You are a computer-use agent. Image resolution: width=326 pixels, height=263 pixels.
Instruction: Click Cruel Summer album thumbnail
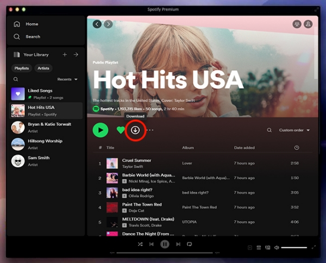[x=112, y=163]
